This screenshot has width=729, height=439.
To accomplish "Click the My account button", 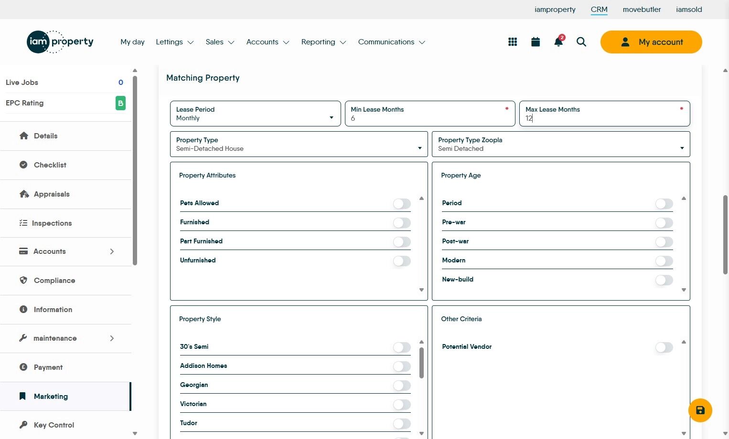I will pos(651,42).
